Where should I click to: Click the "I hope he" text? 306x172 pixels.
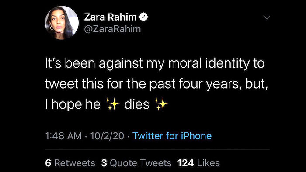(73, 104)
